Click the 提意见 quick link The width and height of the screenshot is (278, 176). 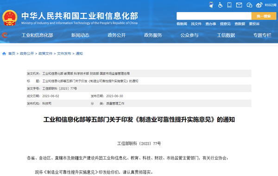tap(225, 24)
